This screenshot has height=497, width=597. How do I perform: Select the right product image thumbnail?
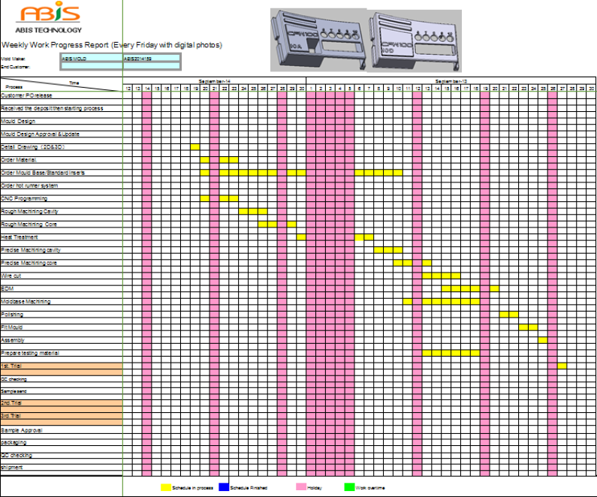point(414,40)
